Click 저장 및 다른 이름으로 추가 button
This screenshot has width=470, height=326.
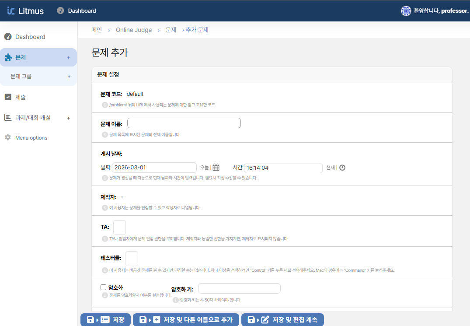point(186,320)
